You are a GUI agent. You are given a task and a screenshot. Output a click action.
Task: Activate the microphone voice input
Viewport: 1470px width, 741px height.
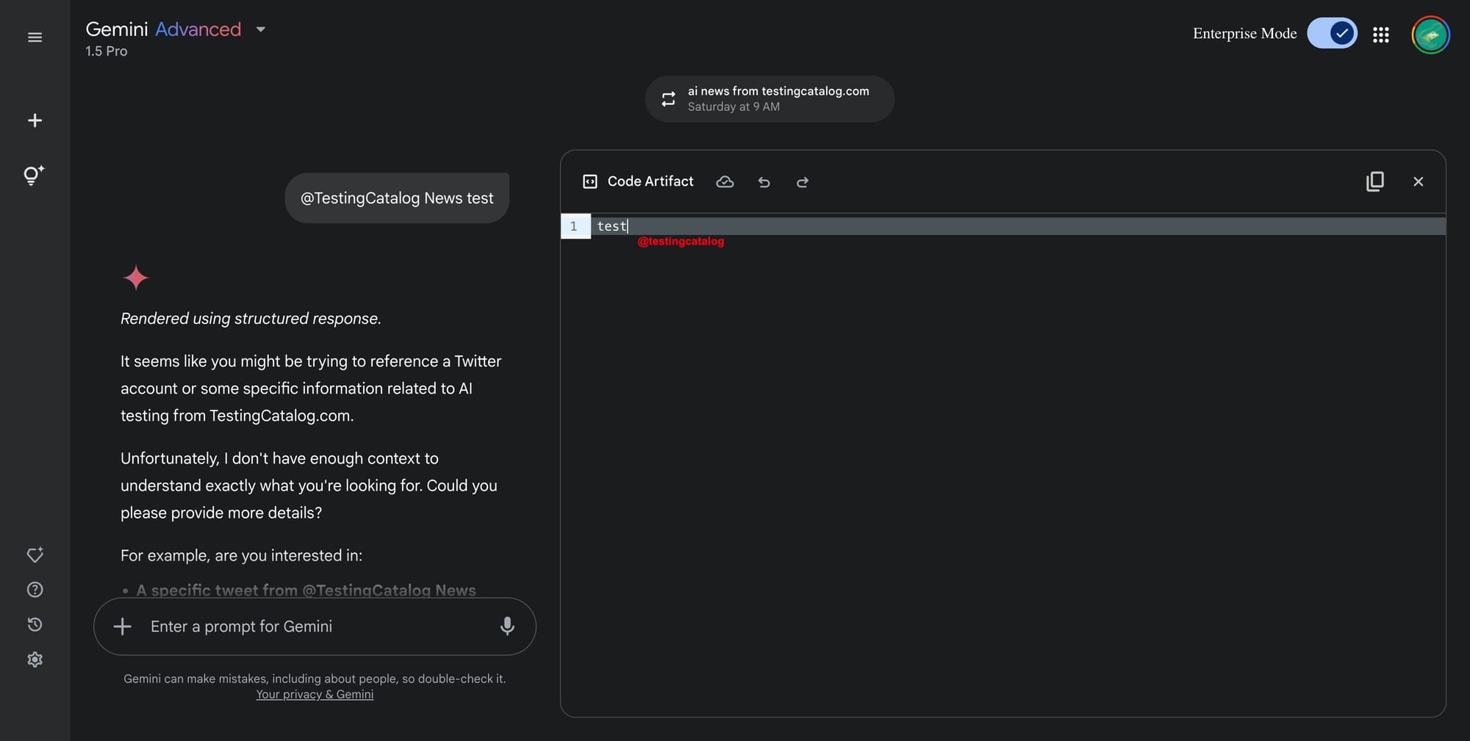[x=507, y=626]
